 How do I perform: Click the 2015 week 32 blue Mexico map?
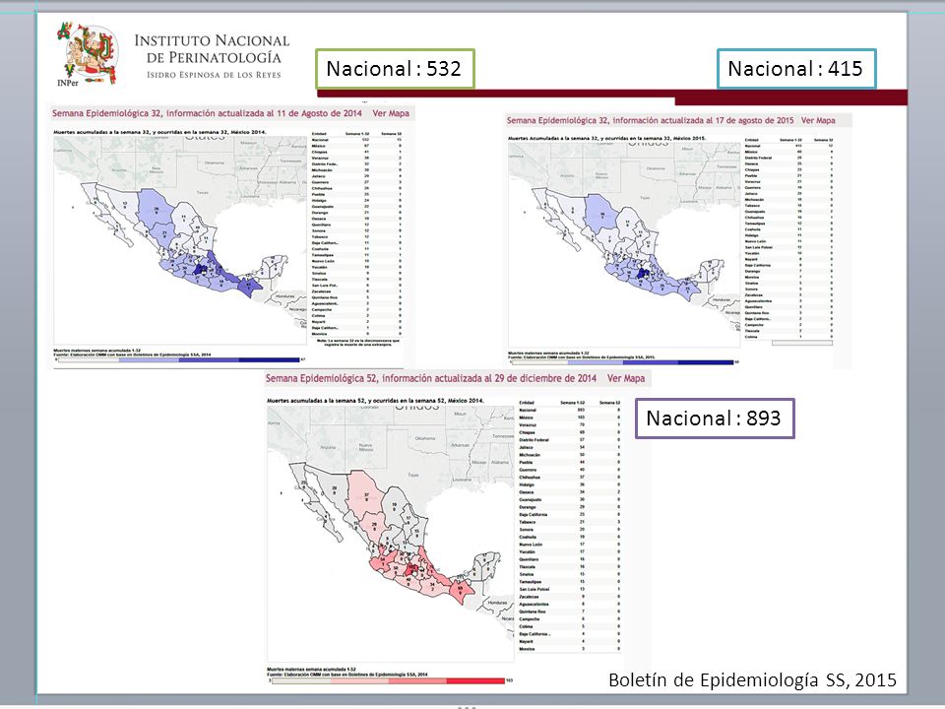point(624,244)
